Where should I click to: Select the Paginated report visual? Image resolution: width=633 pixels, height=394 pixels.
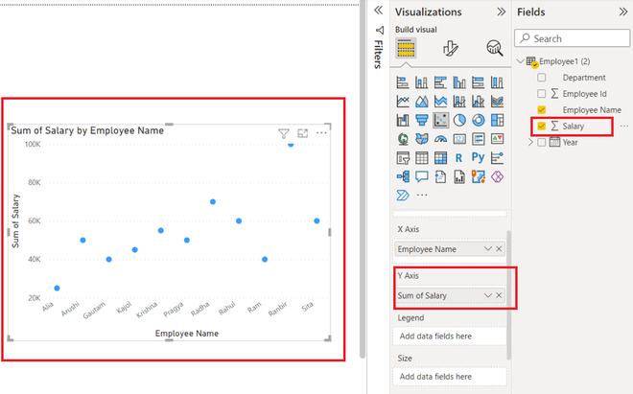pos(459,176)
